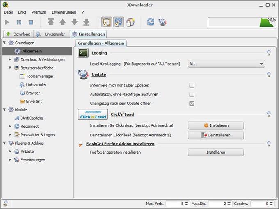Show Logging help lightbulb tip
The width and height of the screenshot is (279, 209).
pyautogui.click(x=269, y=53)
